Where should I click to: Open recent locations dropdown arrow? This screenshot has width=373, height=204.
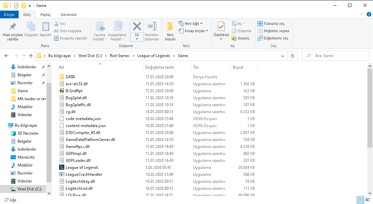[24, 56]
